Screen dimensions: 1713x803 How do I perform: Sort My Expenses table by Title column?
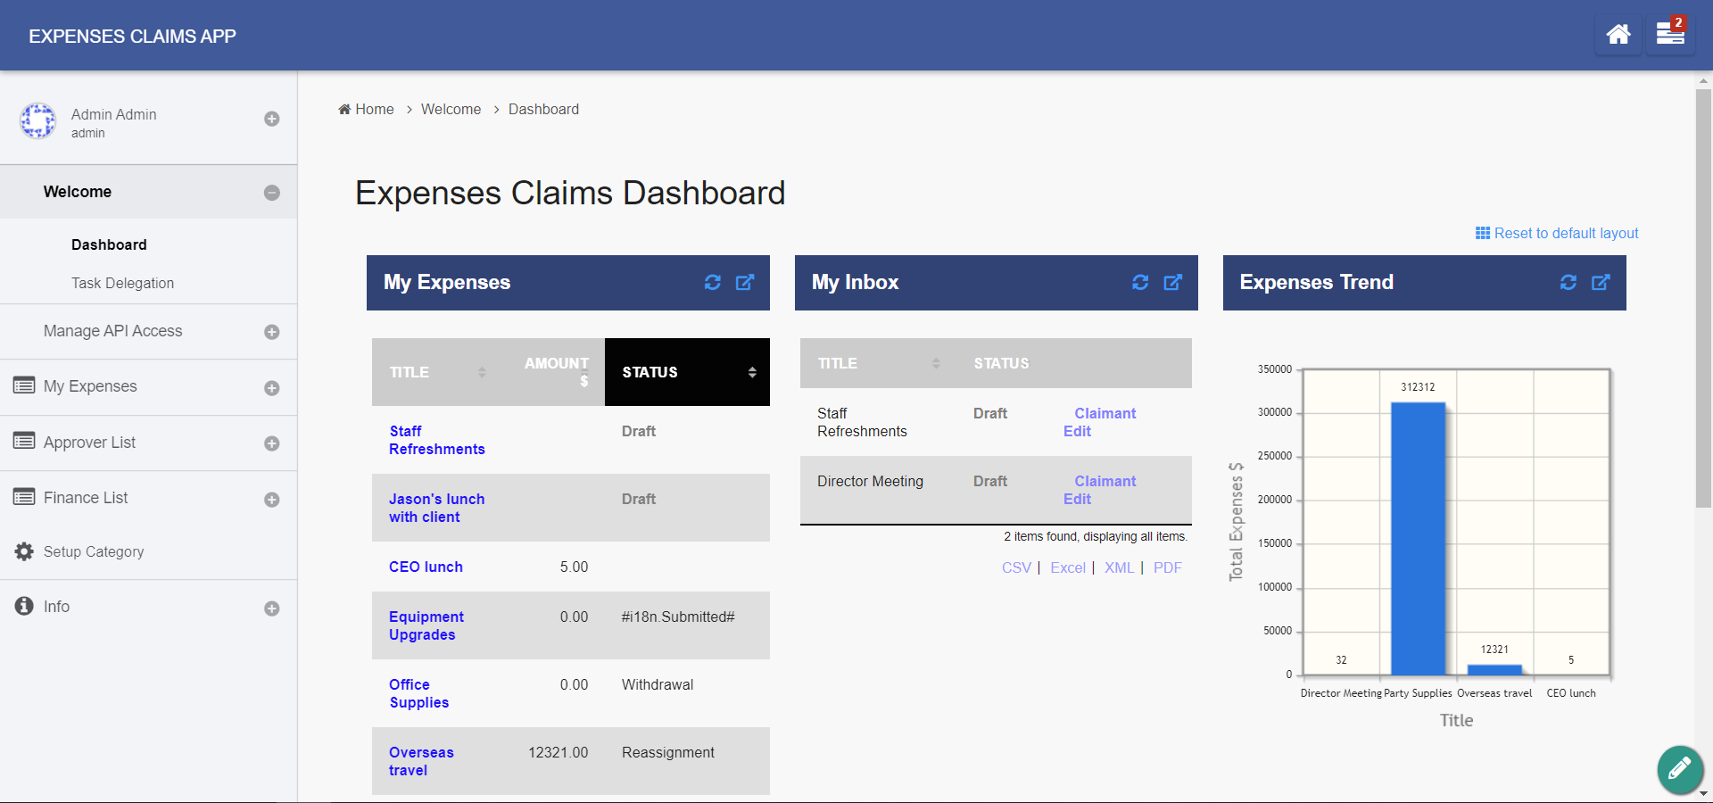click(x=482, y=372)
